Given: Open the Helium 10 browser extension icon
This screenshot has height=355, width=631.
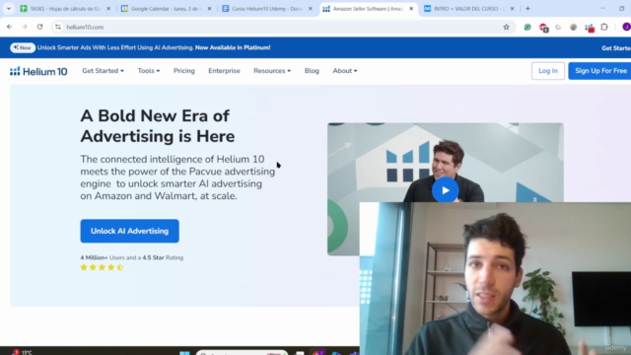Looking at the screenshot, I should point(590,28).
